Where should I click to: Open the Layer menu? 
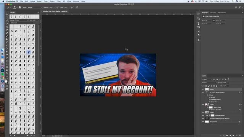coord(39,1)
